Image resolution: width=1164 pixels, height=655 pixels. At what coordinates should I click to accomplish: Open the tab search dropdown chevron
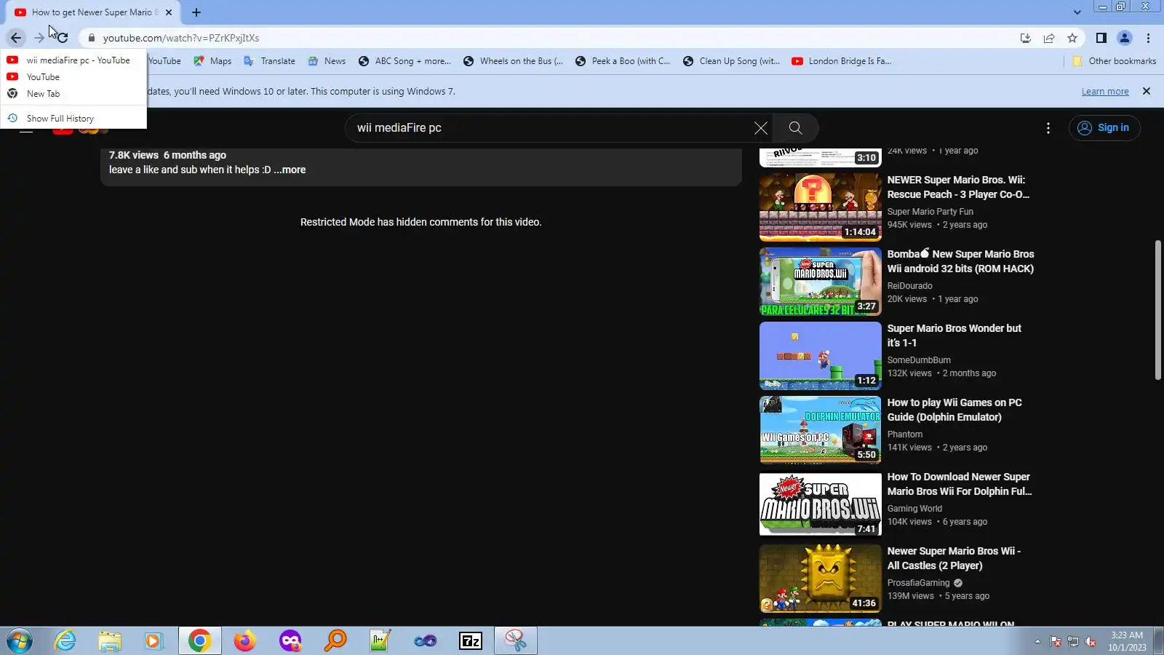(x=1077, y=12)
